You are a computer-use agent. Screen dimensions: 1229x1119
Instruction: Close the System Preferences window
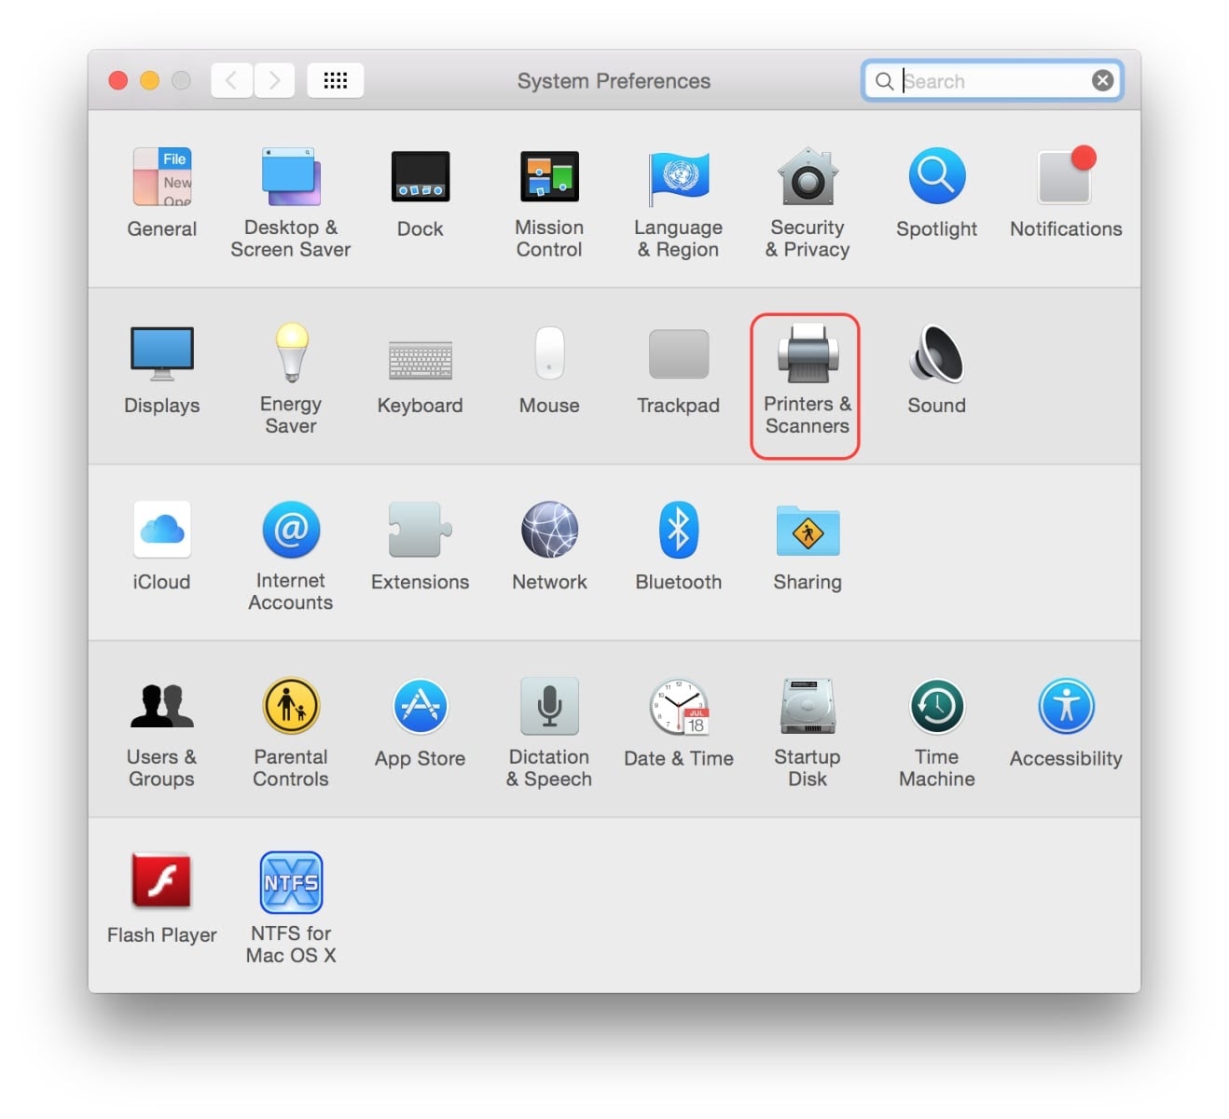pyautogui.click(x=118, y=81)
